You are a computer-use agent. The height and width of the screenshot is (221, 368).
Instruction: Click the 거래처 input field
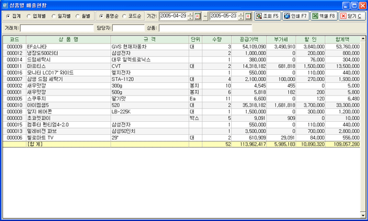[x=57, y=28]
